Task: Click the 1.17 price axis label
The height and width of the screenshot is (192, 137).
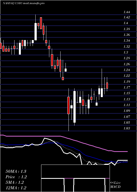Action: pos(127,87)
